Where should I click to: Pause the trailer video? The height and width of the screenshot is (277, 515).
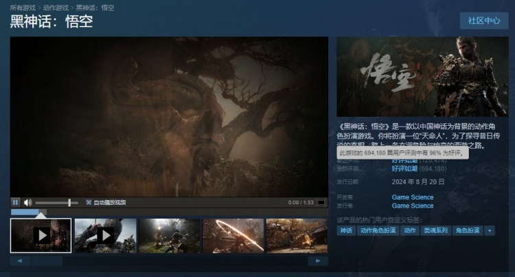[15, 202]
